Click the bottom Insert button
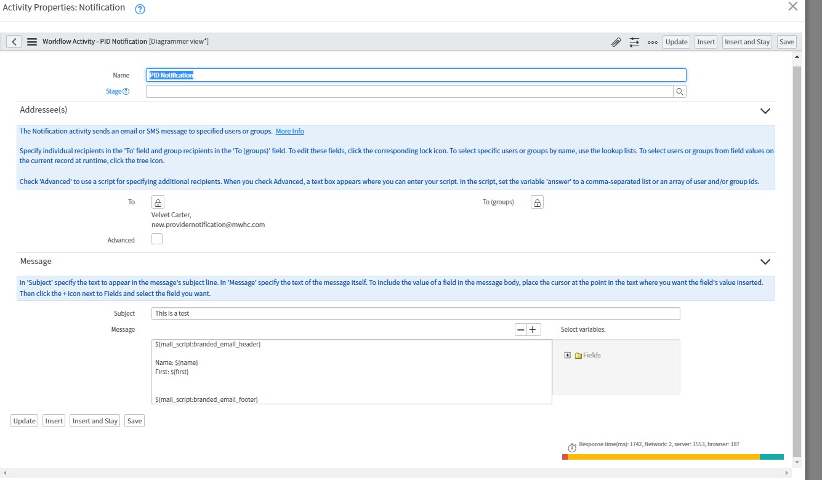Image resolution: width=822 pixels, height=480 pixels. pos(54,421)
